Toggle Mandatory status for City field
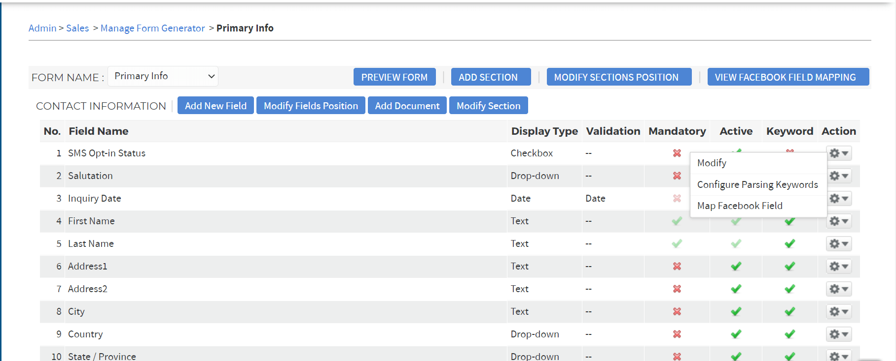 tap(677, 311)
